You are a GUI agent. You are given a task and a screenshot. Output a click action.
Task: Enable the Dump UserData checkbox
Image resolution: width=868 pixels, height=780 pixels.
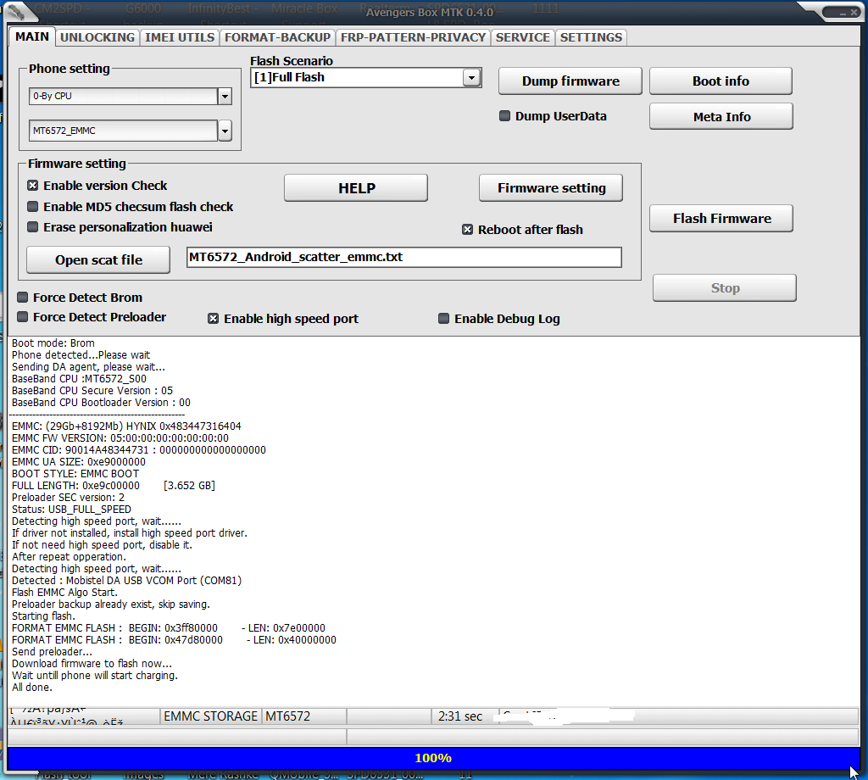505,115
